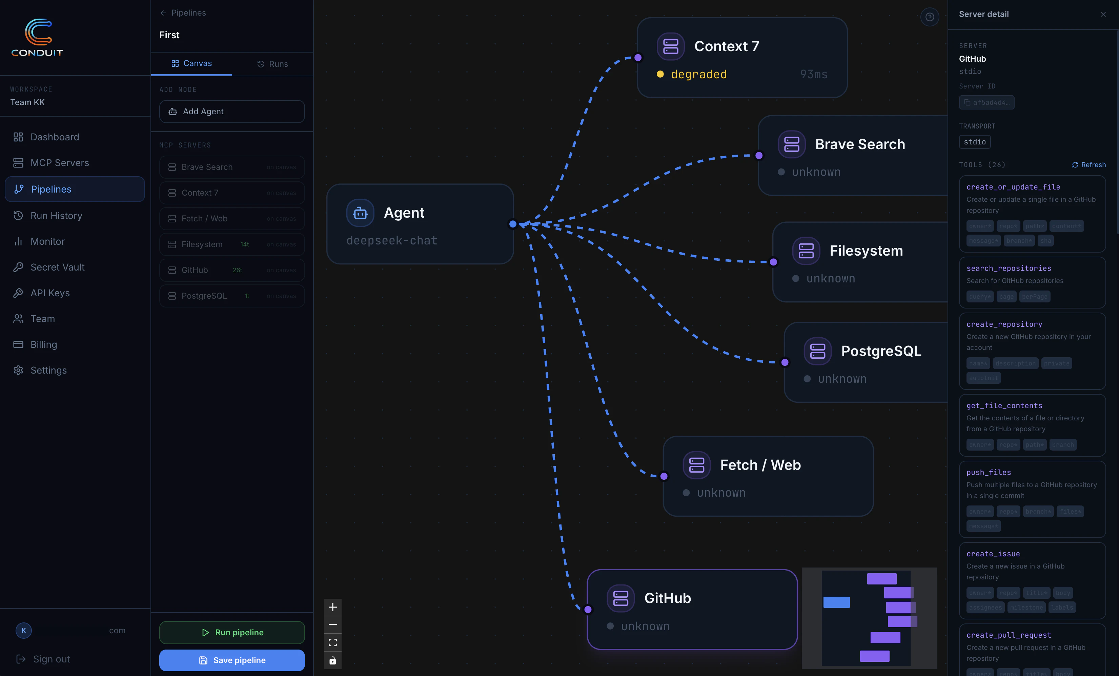Click the canvas minimap
Viewport: 1119px width, 676px height.
tap(869, 618)
